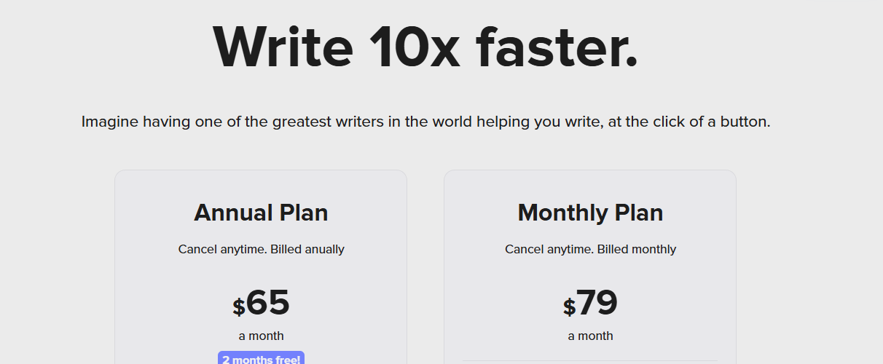883x364 pixels.
Task: Click the dollar sign beside 79
Action: (569, 307)
